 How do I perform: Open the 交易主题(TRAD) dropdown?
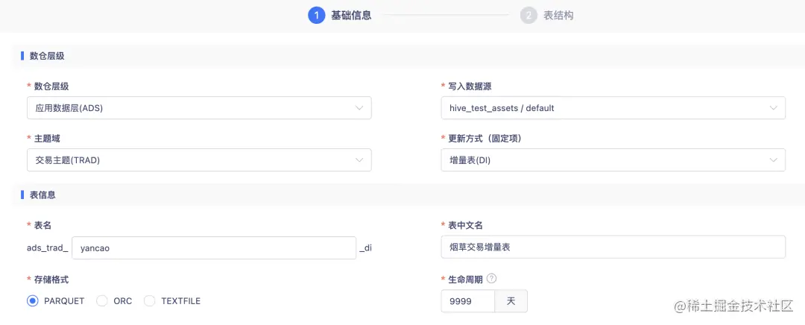[x=199, y=160]
